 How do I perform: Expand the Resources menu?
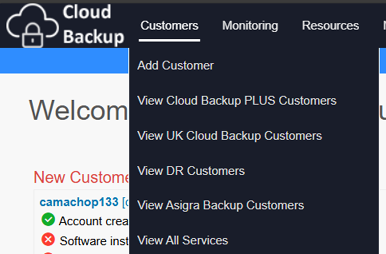(330, 26)
